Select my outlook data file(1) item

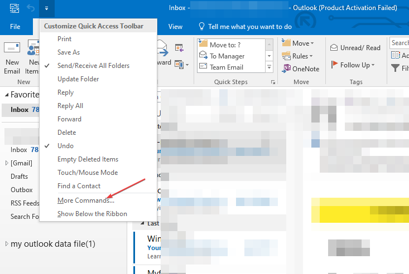click(x=53, y=244)
